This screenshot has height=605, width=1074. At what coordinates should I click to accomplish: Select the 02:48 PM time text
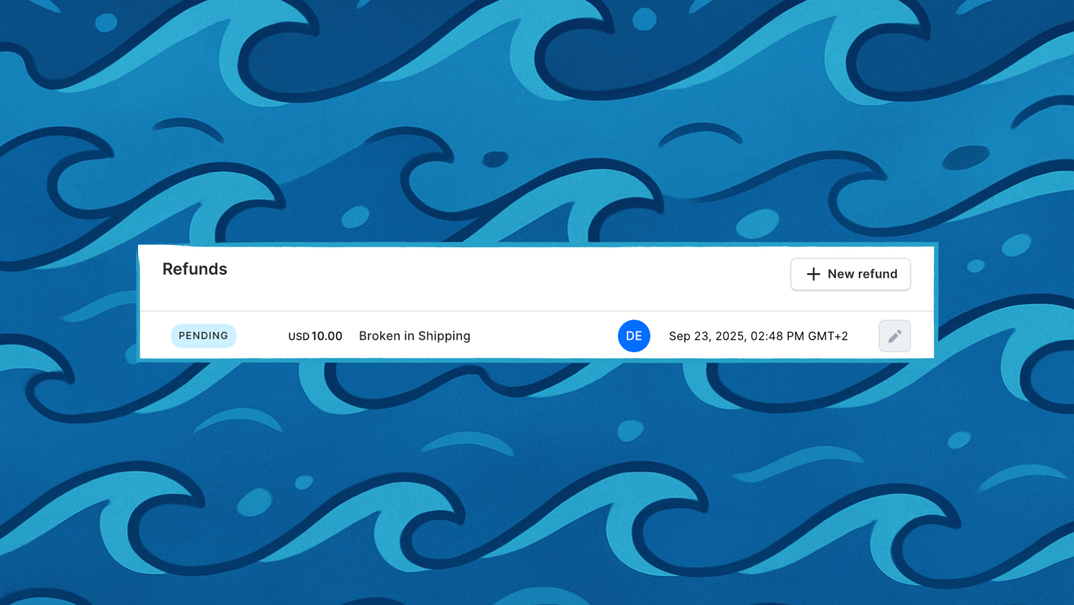(777, 336)
